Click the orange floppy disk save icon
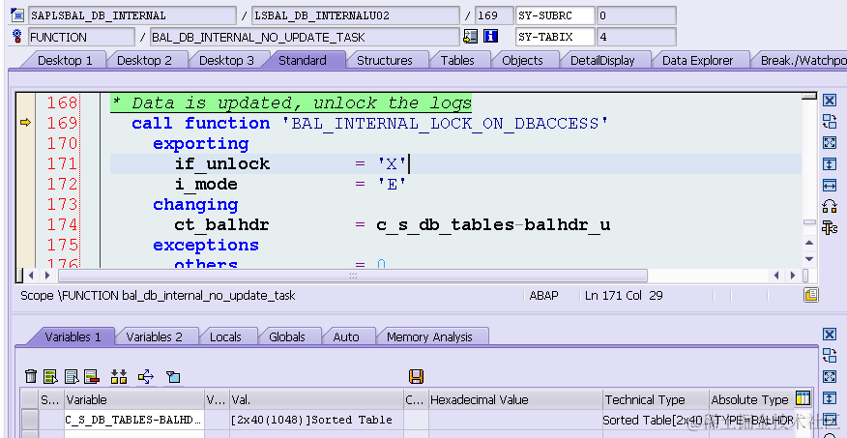This screenshot has height=438, width=847. click(x=416, y=376)
